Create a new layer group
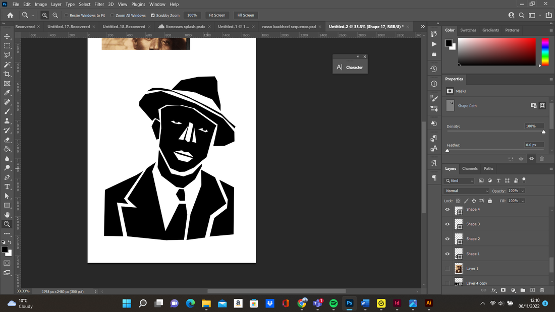This screenshot has height=312, width=555. (523, 290)
